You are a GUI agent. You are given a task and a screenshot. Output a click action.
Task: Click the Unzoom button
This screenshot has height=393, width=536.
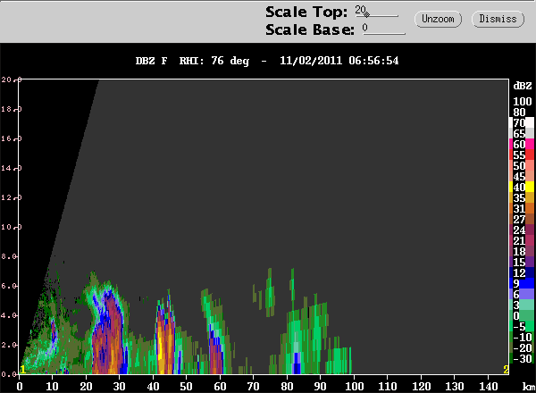click(438, 19)
